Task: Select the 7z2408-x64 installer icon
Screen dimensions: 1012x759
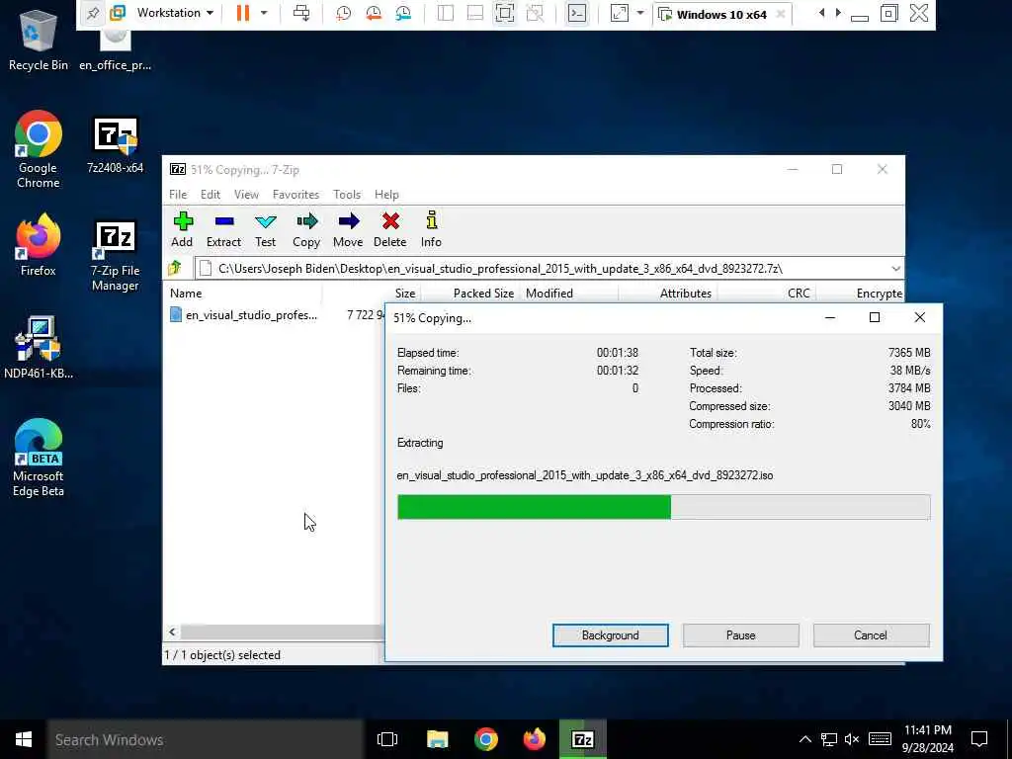Action: pos(116,146)
